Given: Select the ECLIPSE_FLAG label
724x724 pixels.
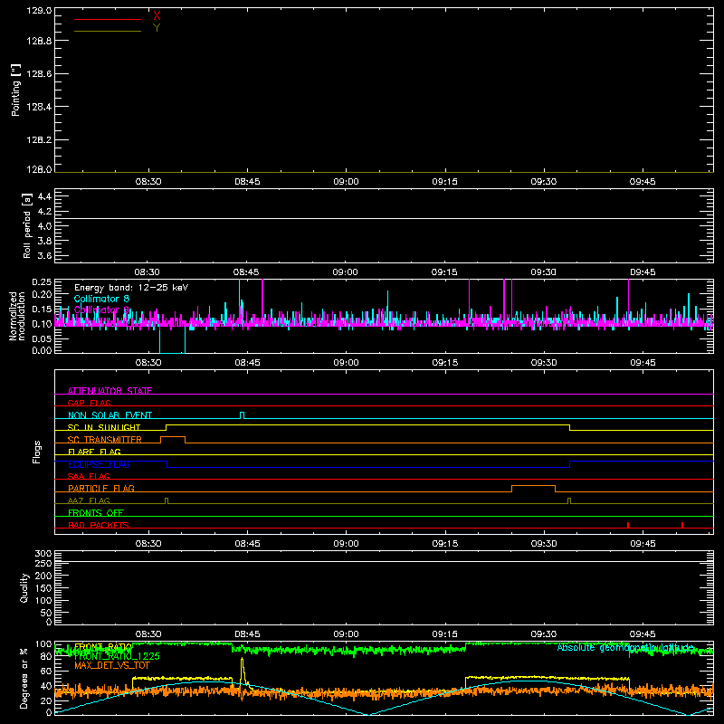Looking at the screenshot, I should [99, 464].
